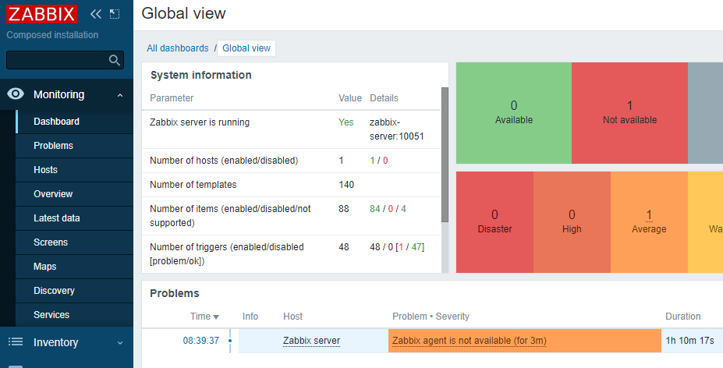The width and height of the screenshot is (723, 368).
Task: Click the Global view page title
Action: [183, 13]
